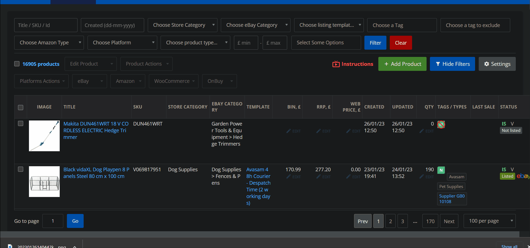Open Choose eBay Category dropdown
The image size is (530, 248).
tap(256, 25)
